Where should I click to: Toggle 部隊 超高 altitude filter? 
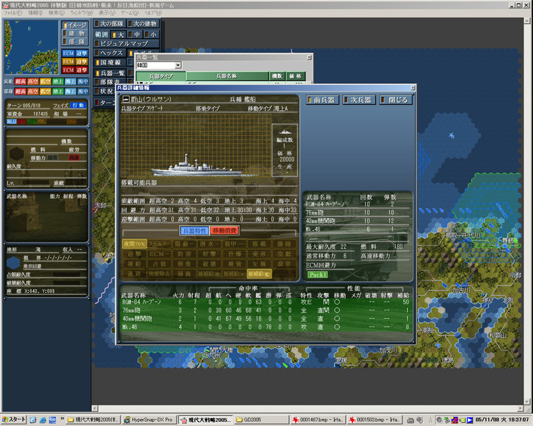pos(21,91)
